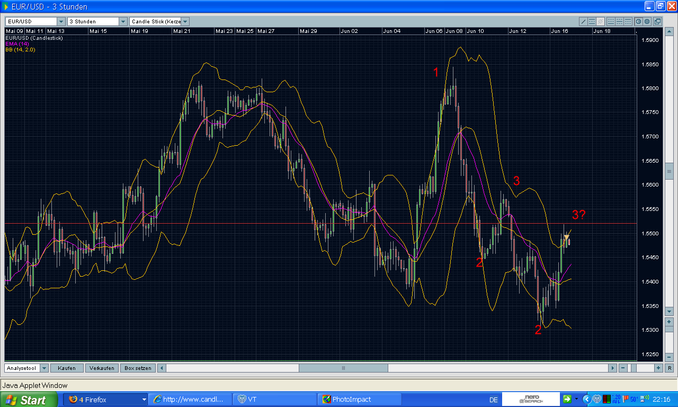Click the parallel channel lines tool
Viewport: 678px width, 407px height.
coord(592,22)
